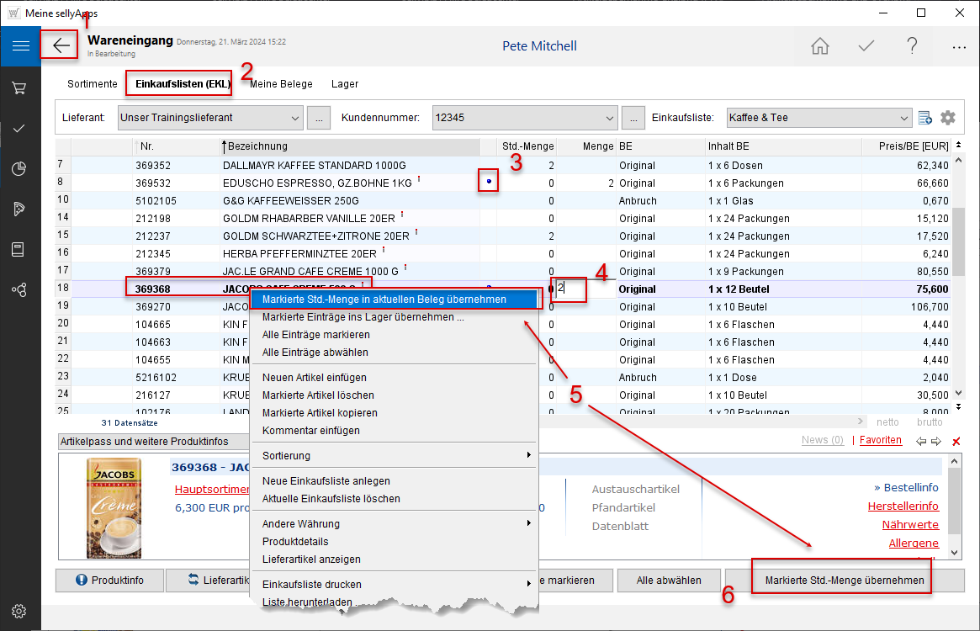This screenshot has height=631, width=980.
Task: Open the hamburger menu
Action: (20, 45)
